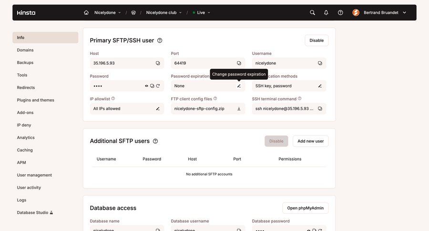Download nicelydone-sftp-config.zip
This screenshot has width=429, height=231.
(239, 108)
